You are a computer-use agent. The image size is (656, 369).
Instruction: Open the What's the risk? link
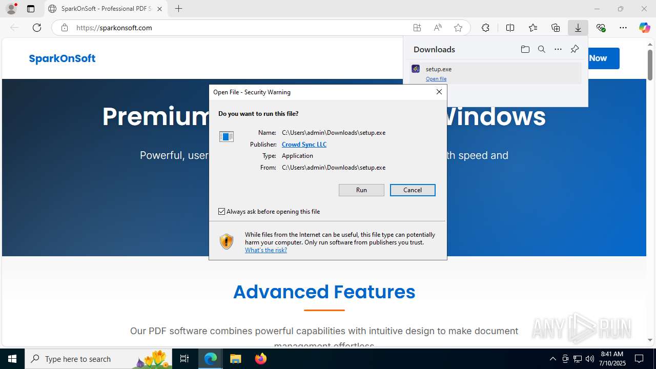[266, 250]
